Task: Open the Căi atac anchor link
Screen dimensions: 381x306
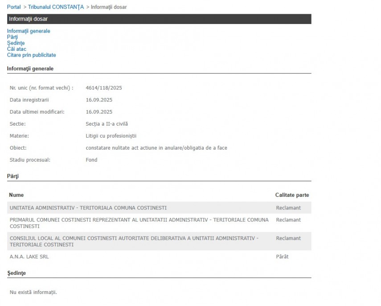Action: [16, 49]
